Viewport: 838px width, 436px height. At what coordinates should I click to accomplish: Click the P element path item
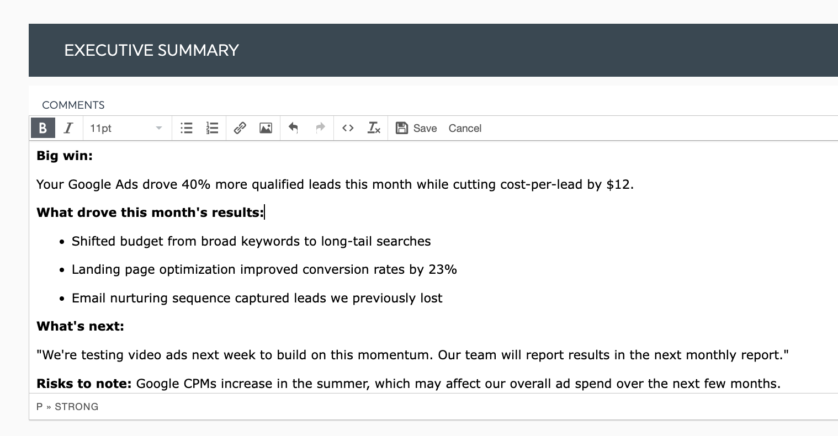point(39,407)
